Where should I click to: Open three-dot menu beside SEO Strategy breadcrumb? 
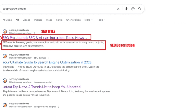[49, 58]
